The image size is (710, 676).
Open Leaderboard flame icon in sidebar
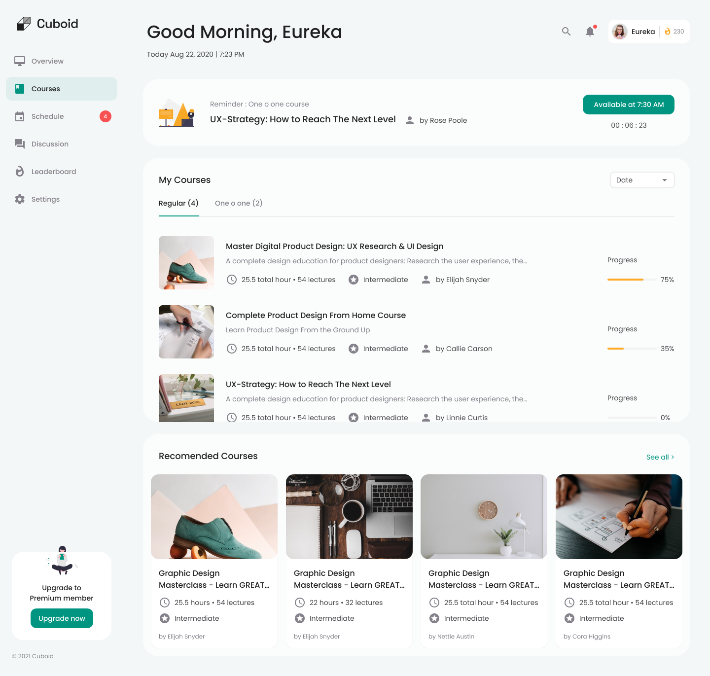tap(20, 172)
